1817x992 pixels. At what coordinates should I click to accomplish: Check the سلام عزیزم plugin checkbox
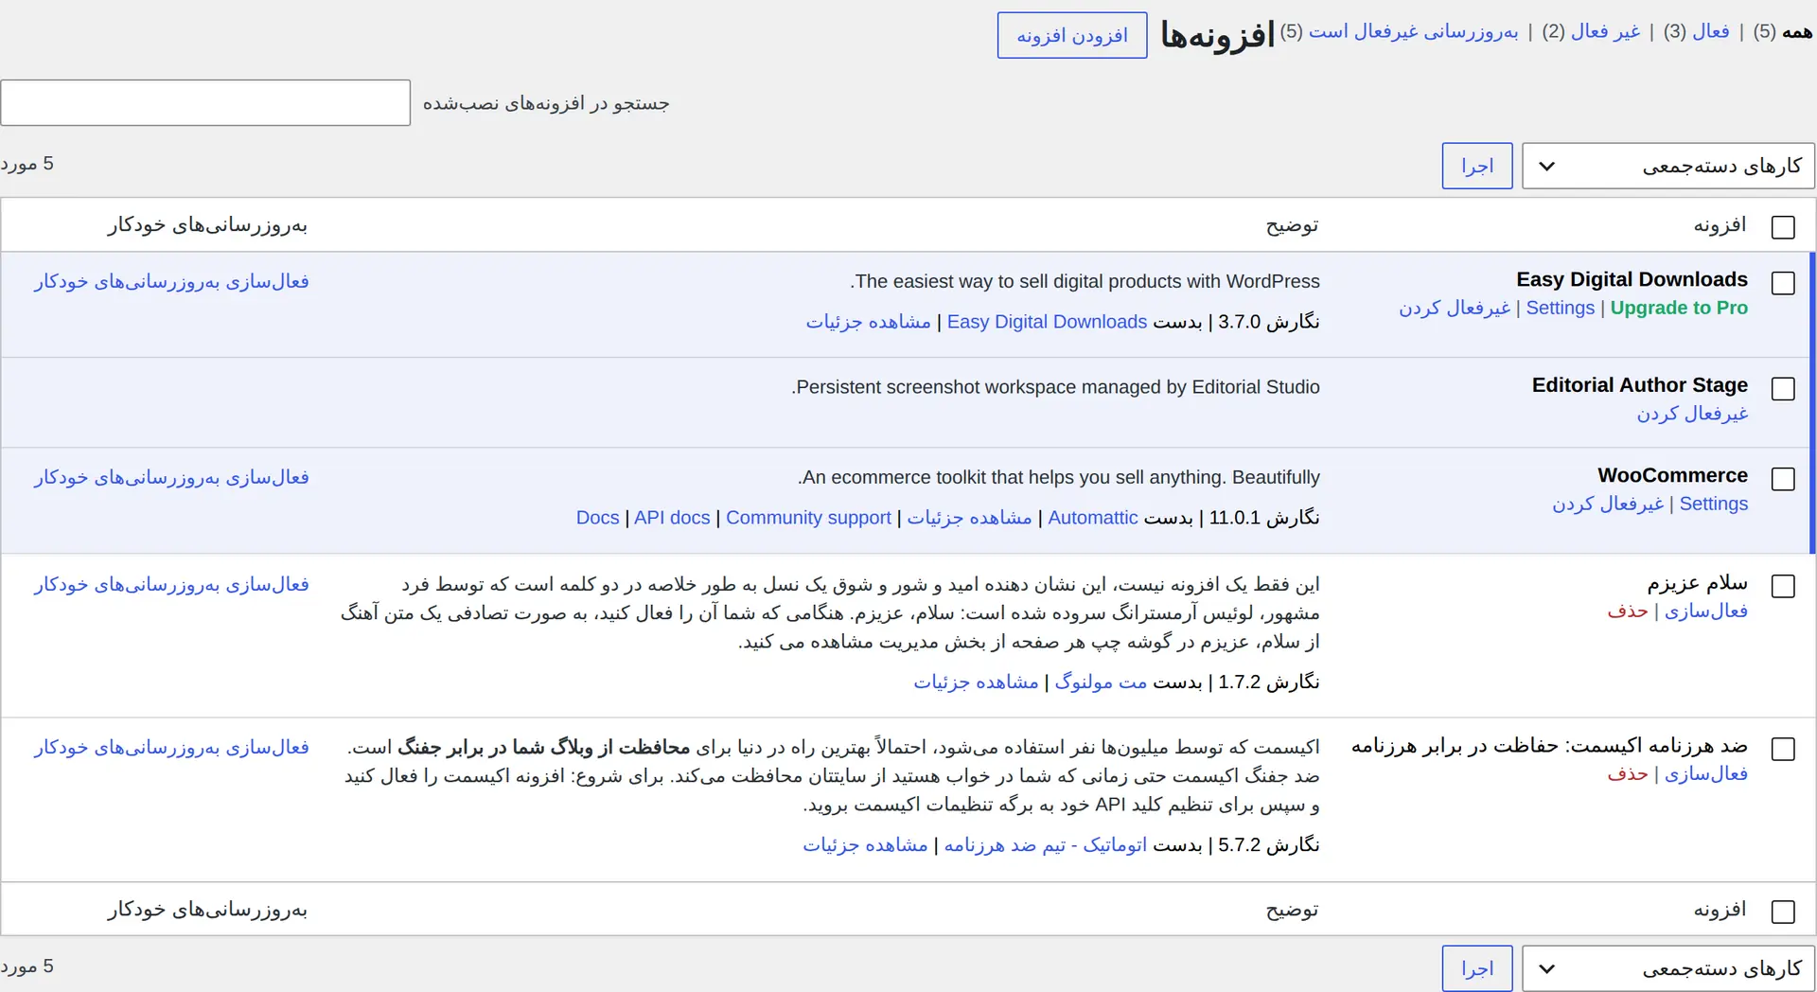pos(1783,586)
